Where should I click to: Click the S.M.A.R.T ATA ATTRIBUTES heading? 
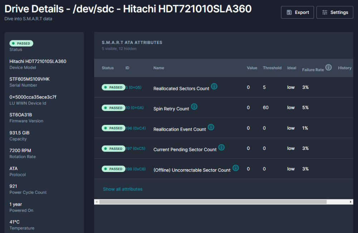[132, 42]
